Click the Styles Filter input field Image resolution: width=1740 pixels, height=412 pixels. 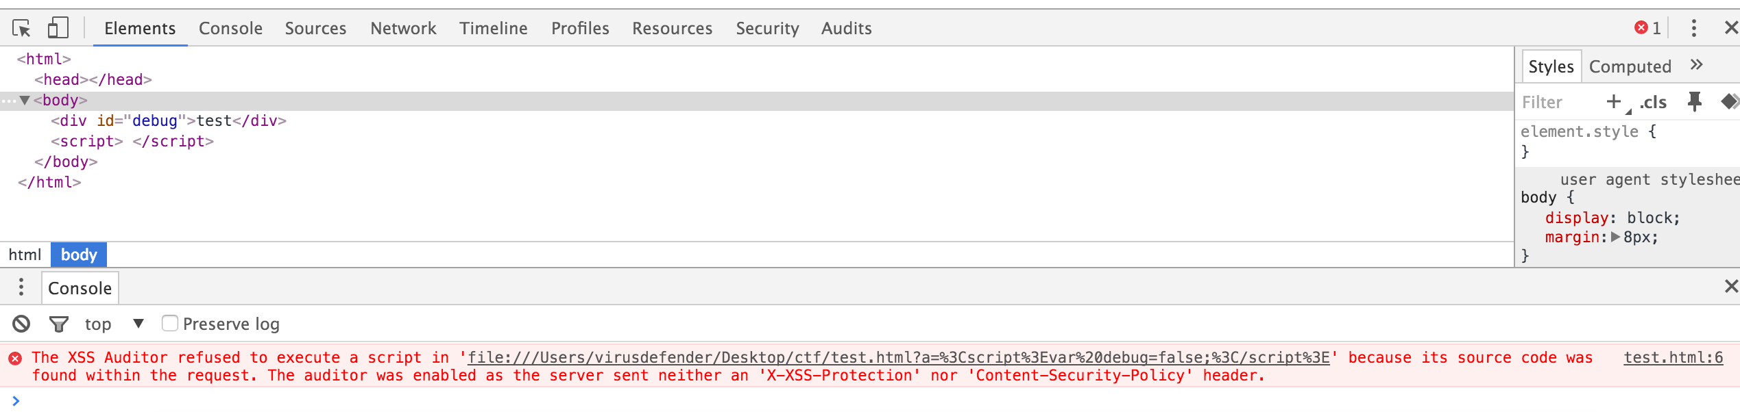click(x=1558, y=102)
